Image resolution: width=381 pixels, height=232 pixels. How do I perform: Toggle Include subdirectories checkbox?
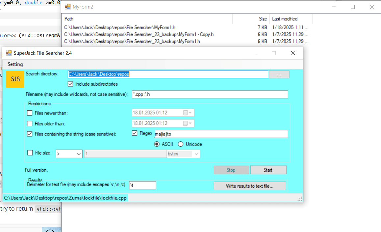click(70, 84)
